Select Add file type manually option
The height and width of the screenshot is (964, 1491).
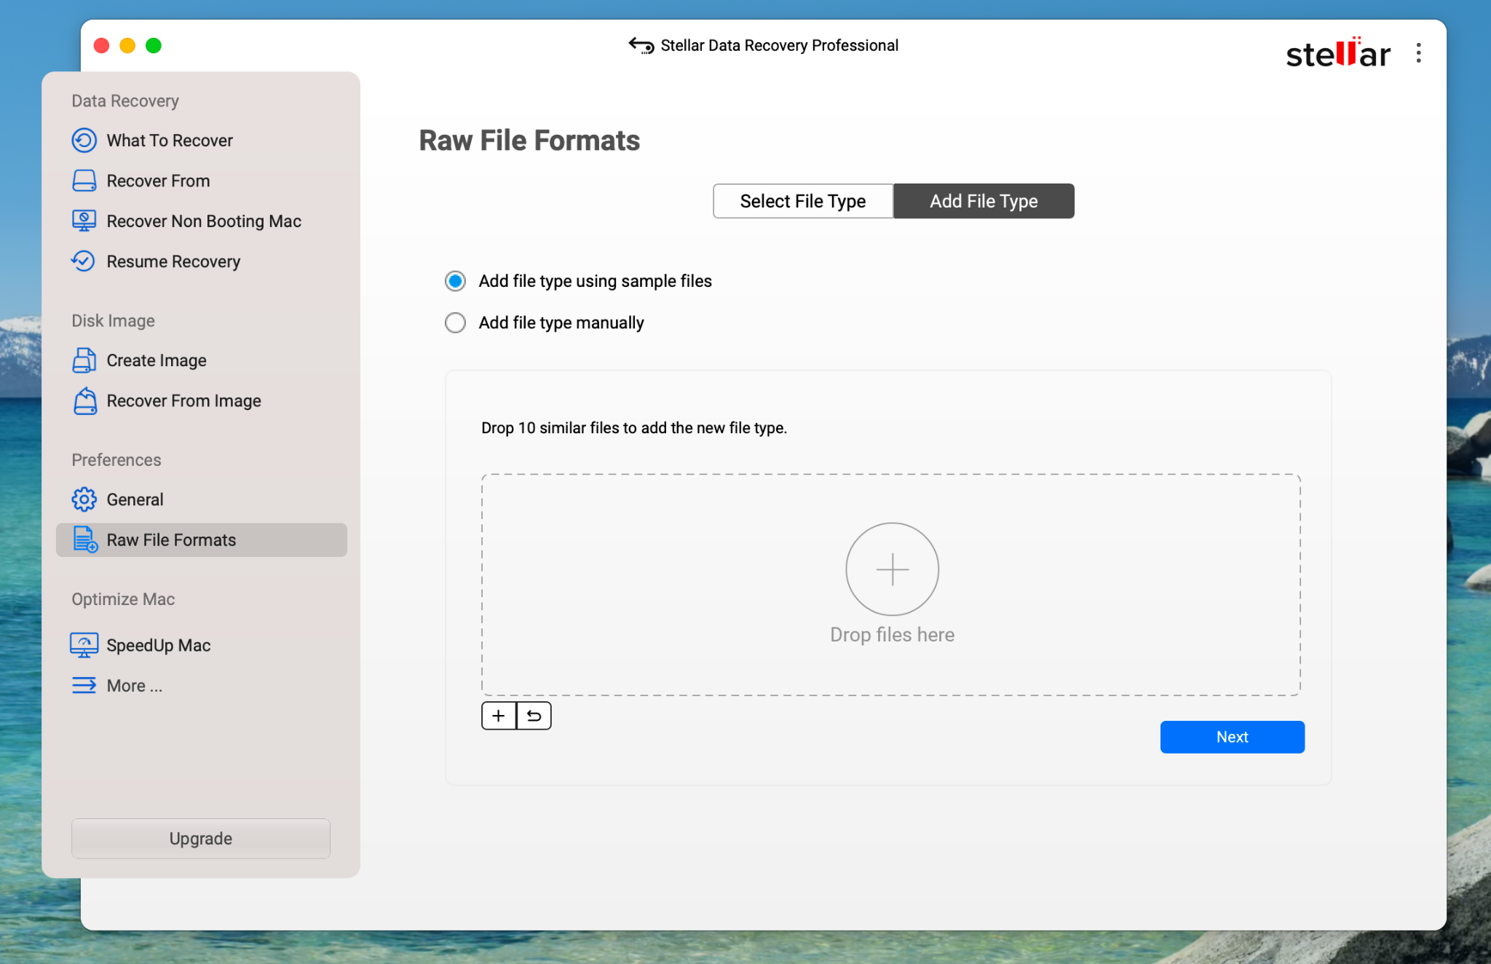[x=456, y=323]
